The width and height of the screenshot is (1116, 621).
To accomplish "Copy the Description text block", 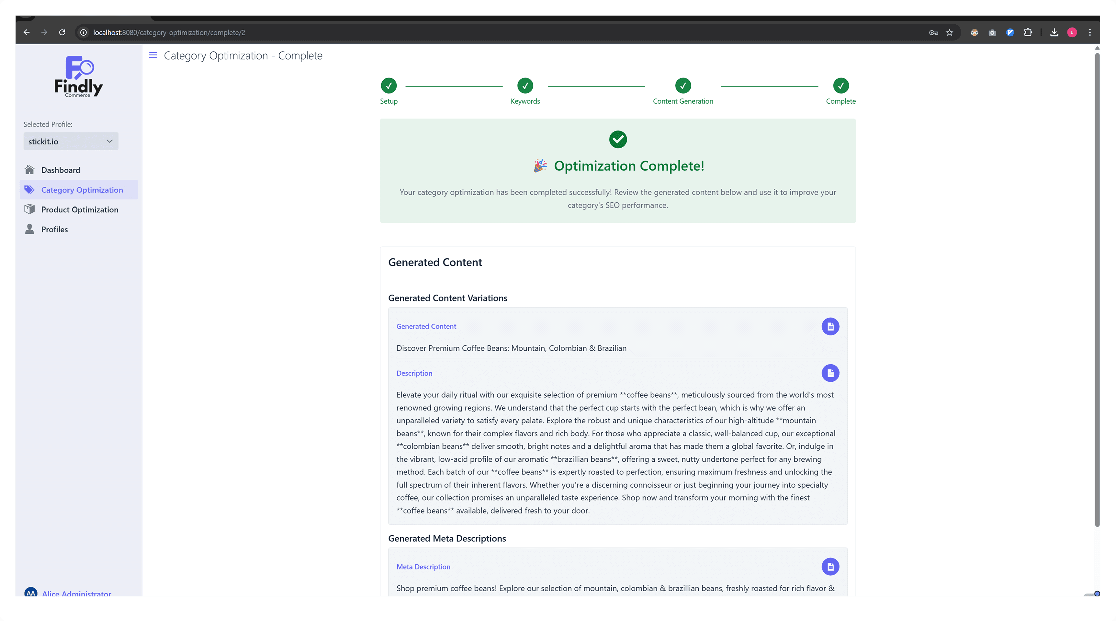I will tap(830, 373).
